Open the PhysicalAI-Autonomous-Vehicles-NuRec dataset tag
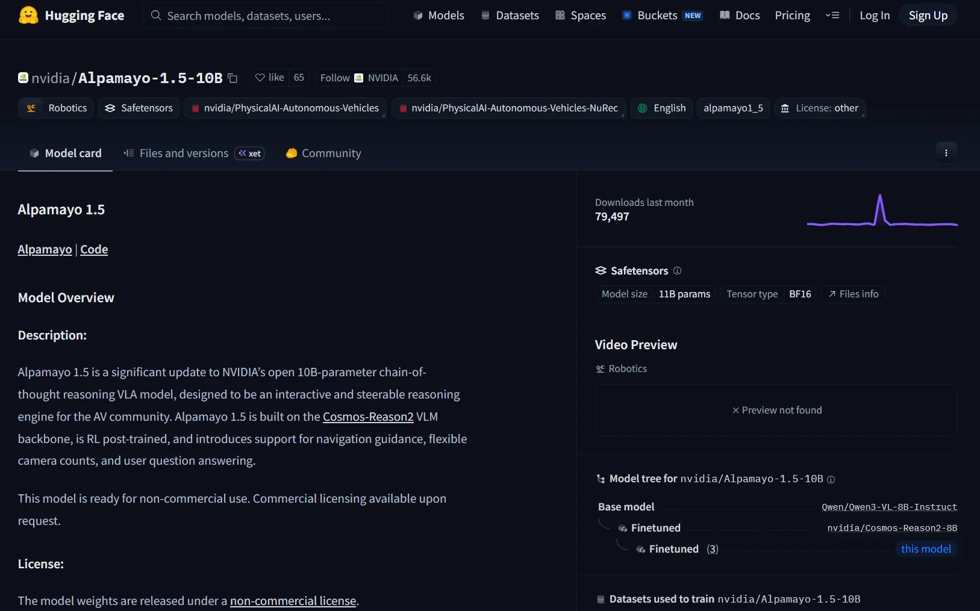 pyautogui.click(x=509, y=108)
